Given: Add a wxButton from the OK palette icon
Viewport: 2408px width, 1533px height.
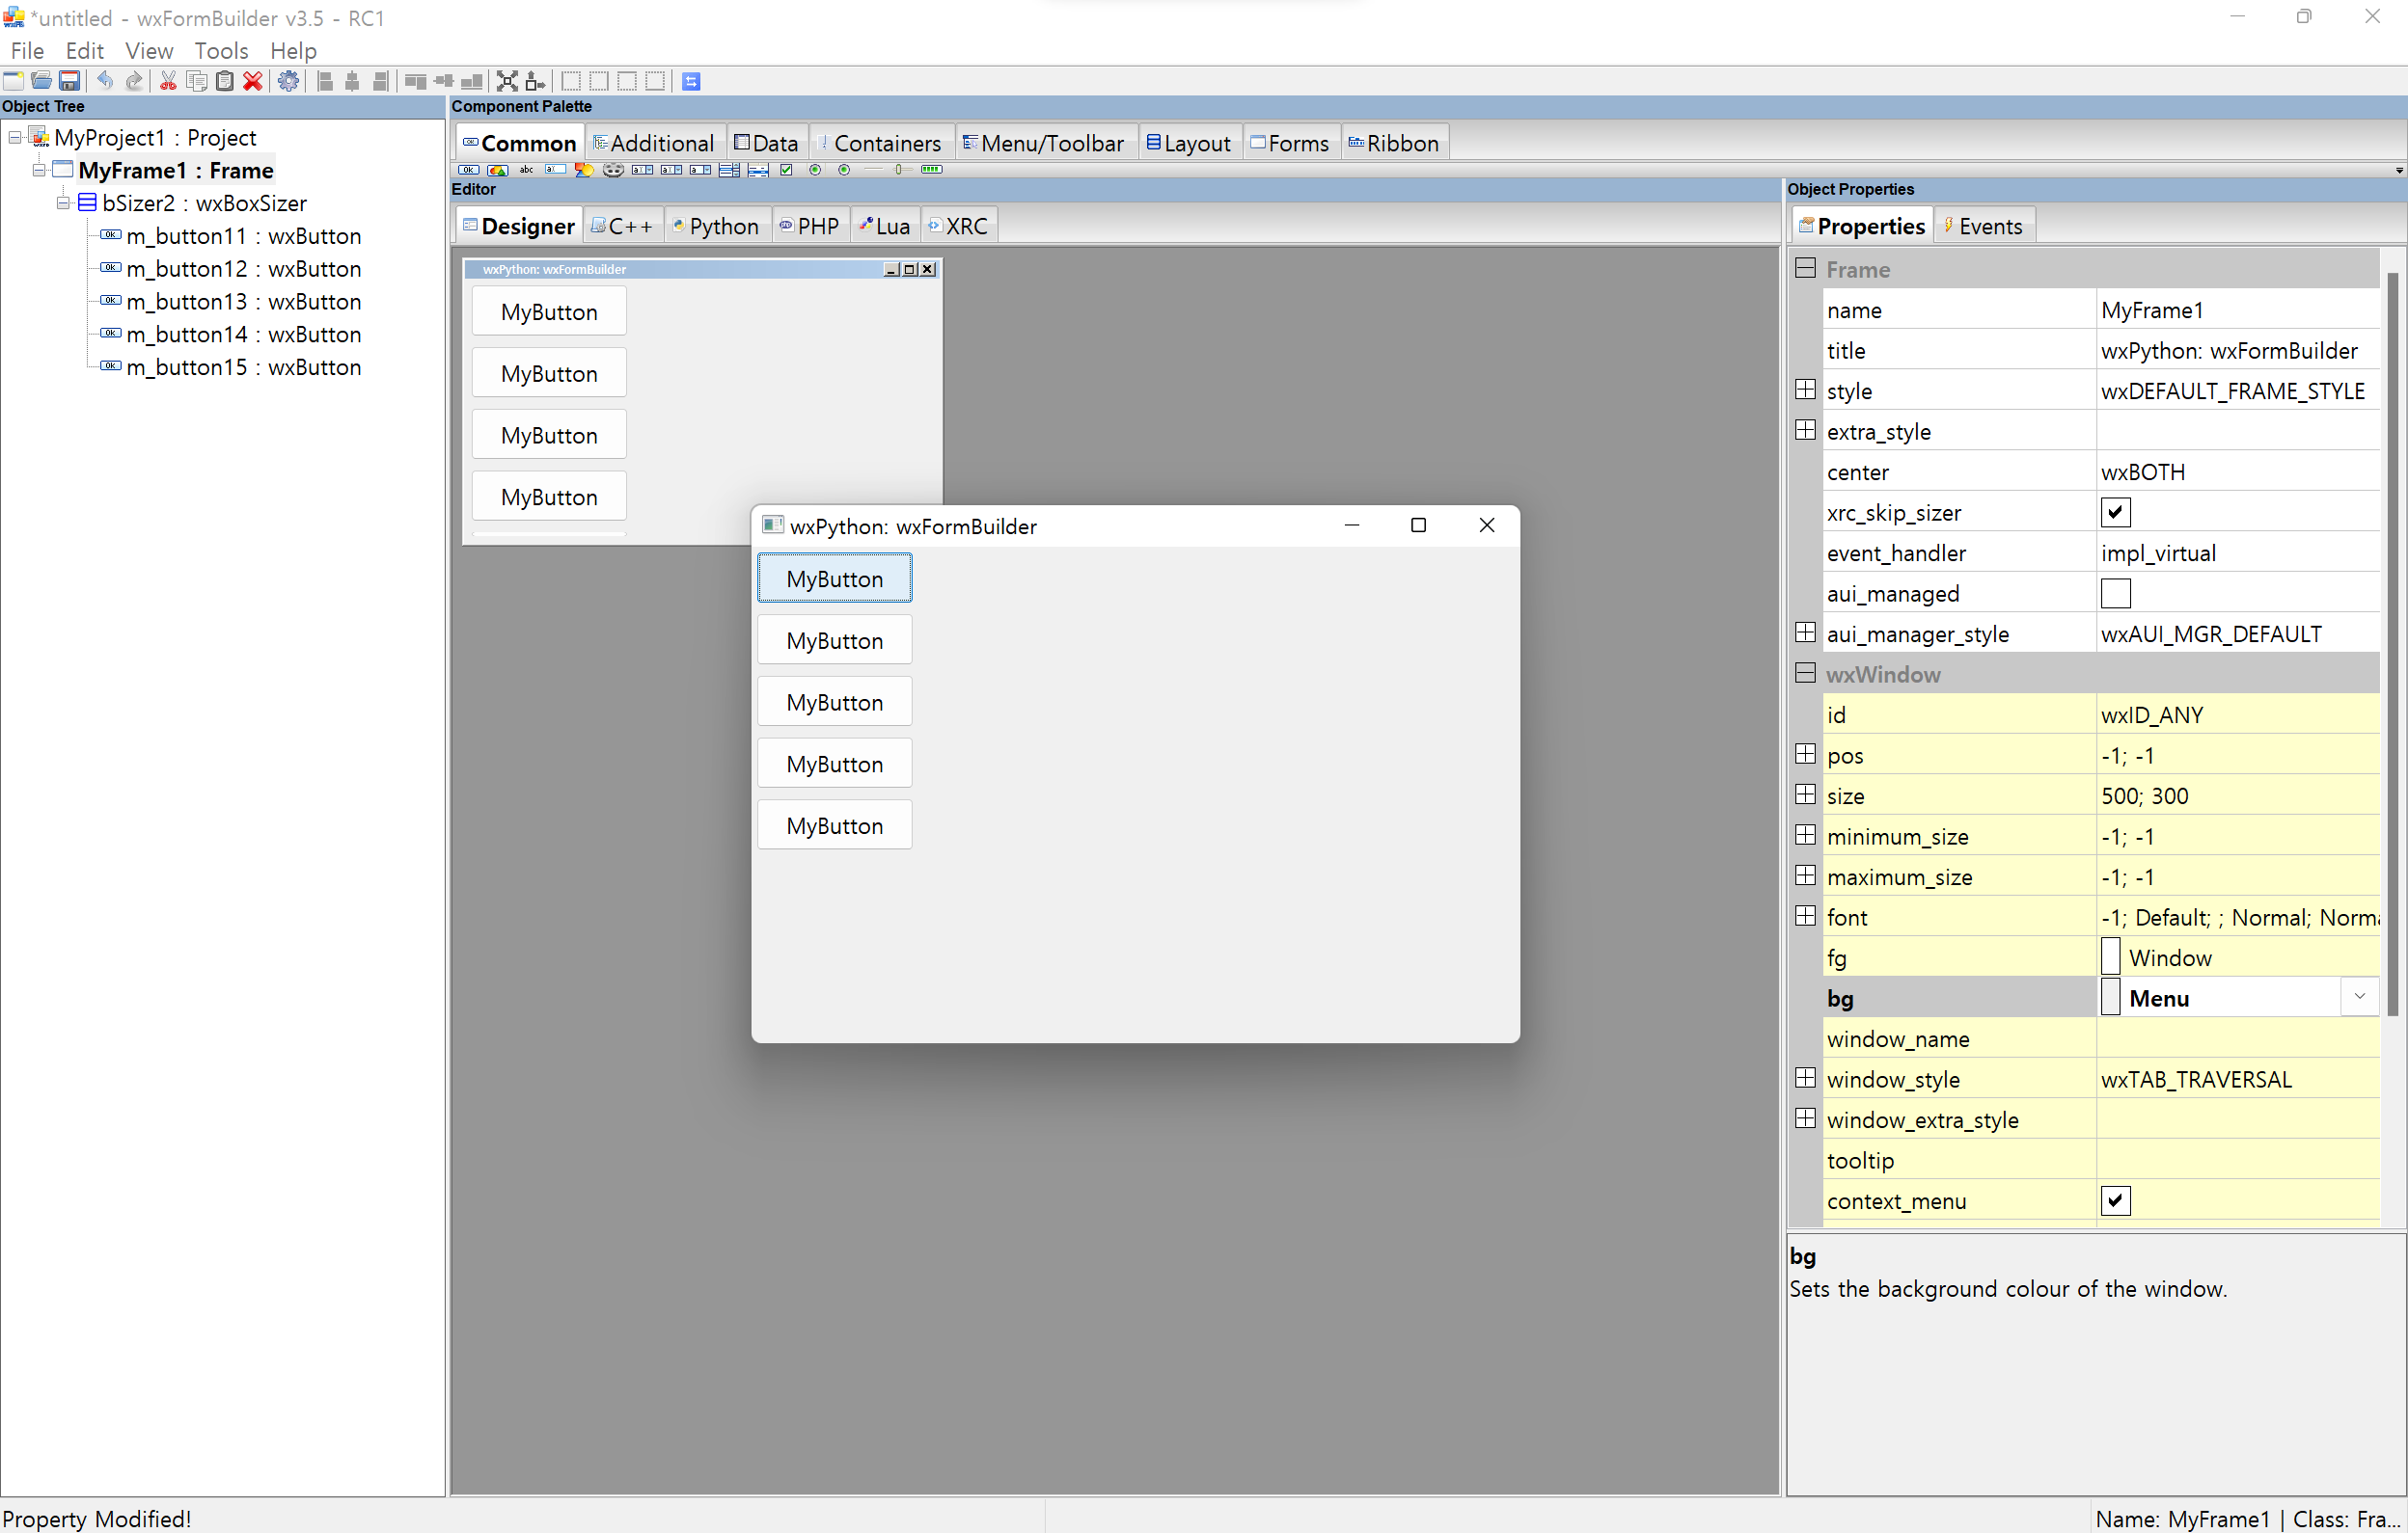Looking at the screenshot, I should [x=468, y=170].
